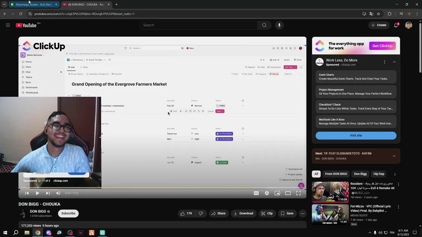422x237 pixels.
Task: Open Chrome media controls icon
Action: pos(401,14)
